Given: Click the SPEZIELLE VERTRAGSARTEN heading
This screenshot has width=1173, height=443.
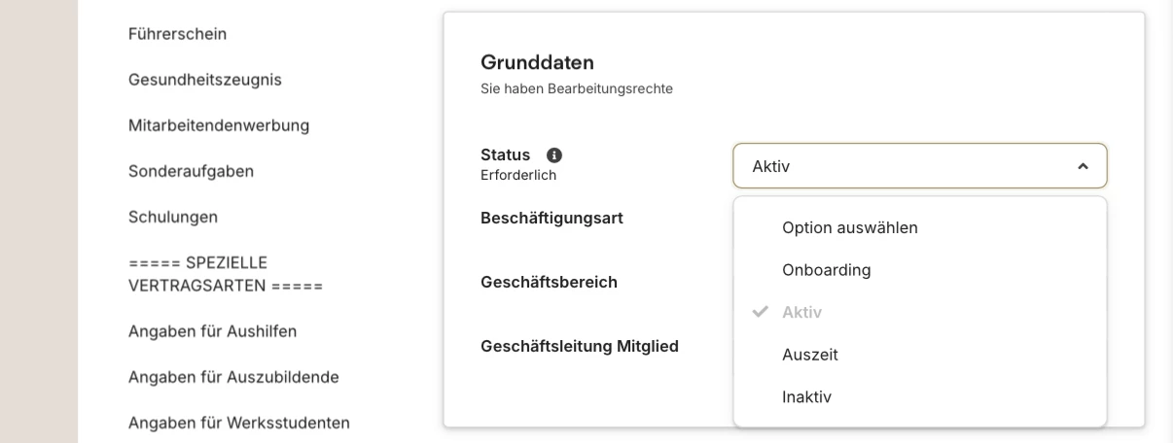Looking at the screenshot, I should (225, 274).
